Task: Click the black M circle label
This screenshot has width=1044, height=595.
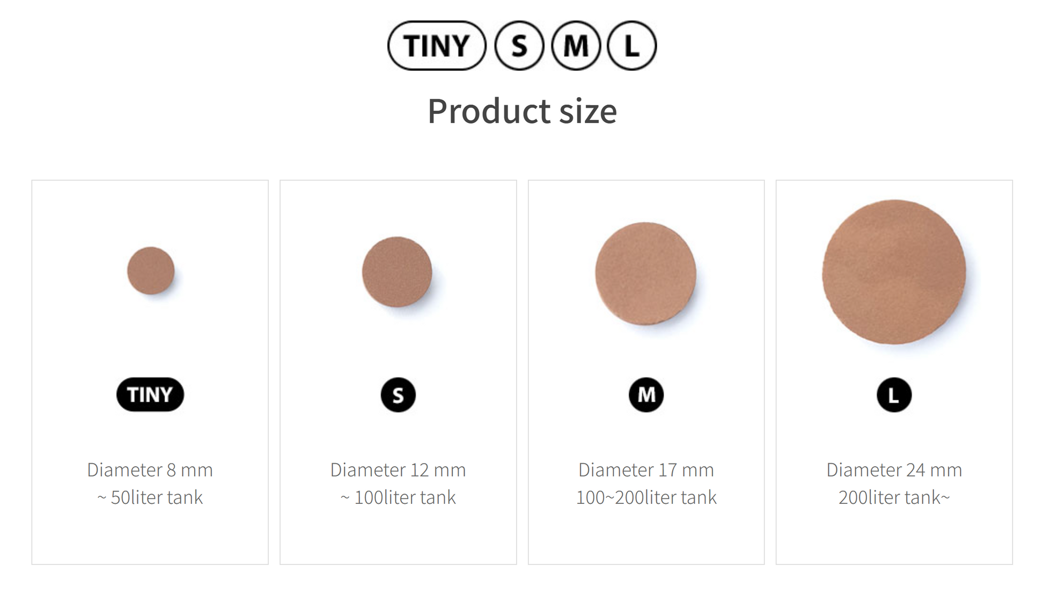Action: [646, 395]
